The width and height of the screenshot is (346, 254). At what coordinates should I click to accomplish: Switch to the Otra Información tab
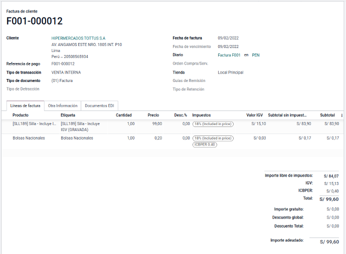click(x=63, y=106)
